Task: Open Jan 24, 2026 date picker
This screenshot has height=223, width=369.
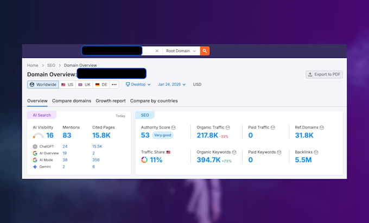Action: coord(171,85)
